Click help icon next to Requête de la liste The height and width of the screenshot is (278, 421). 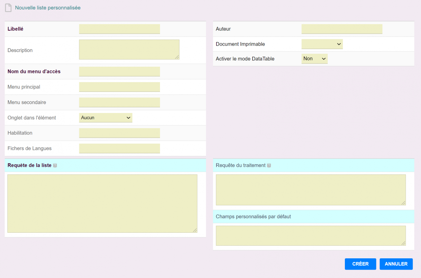point(55,166)
